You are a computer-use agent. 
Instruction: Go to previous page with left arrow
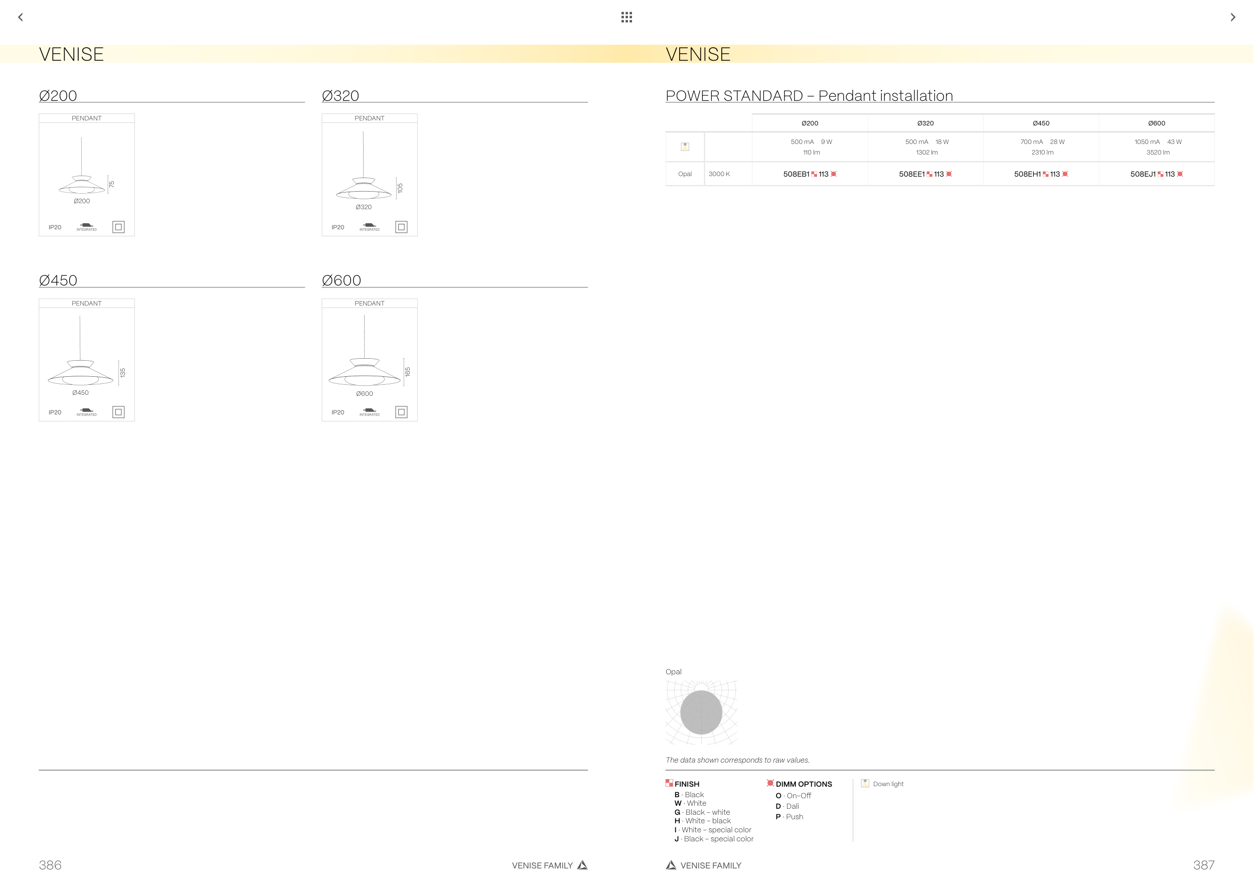(x=21, y=17)
